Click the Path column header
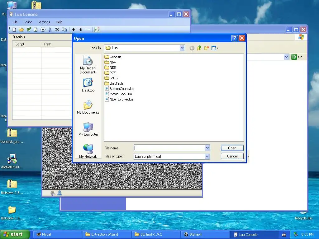Image resolution: width=319 pixels, height=239 pixels. tap(56, 44)
